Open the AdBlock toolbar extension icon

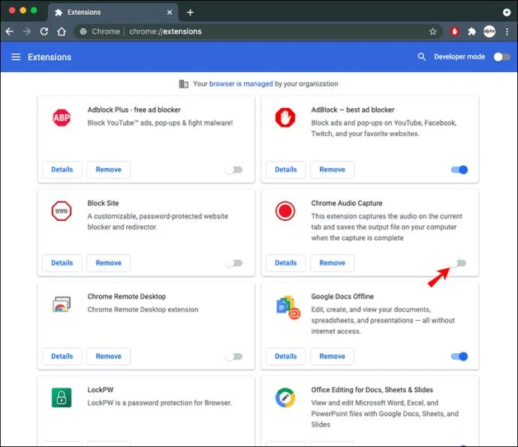pyautogui.click(x=455, y=32)
